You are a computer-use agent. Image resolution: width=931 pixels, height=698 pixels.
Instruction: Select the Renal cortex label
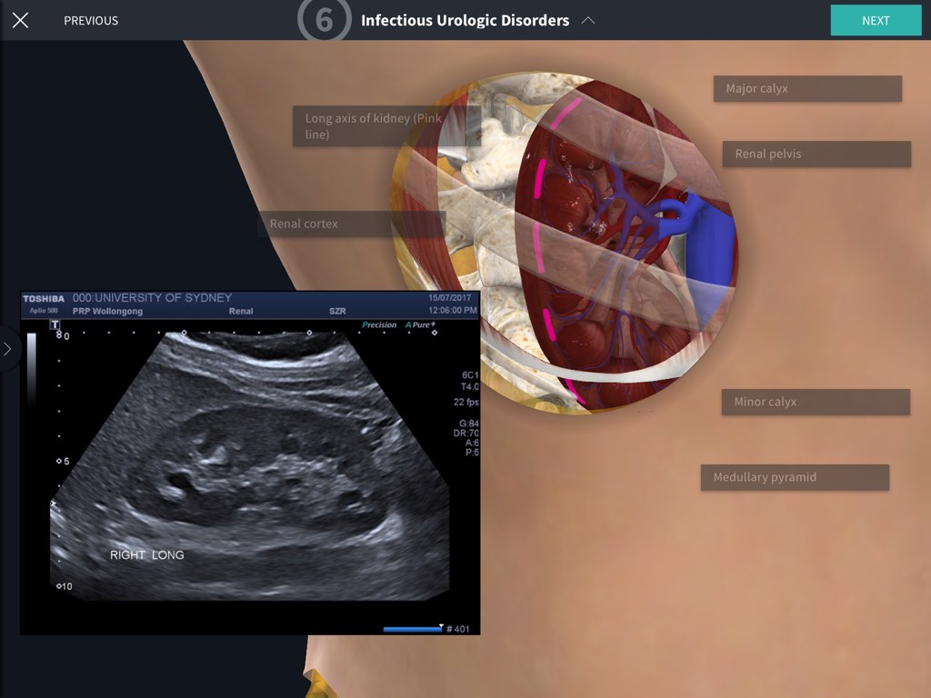point(350,224)
